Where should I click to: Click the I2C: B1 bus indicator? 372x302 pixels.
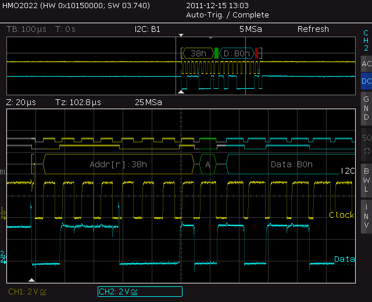pyautogui.click(x=147, y=29)
